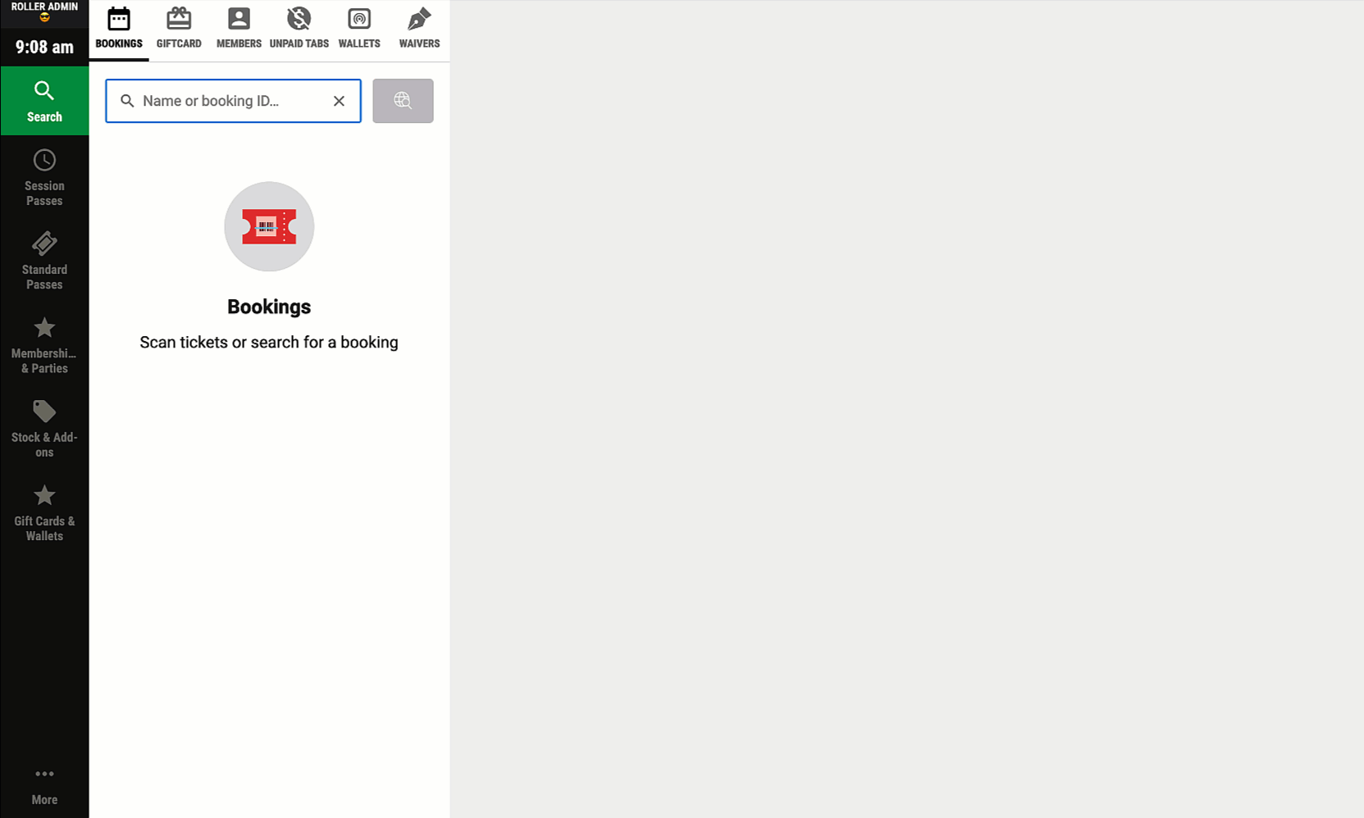Switch to the Giftcard tab

pos(179,30)
